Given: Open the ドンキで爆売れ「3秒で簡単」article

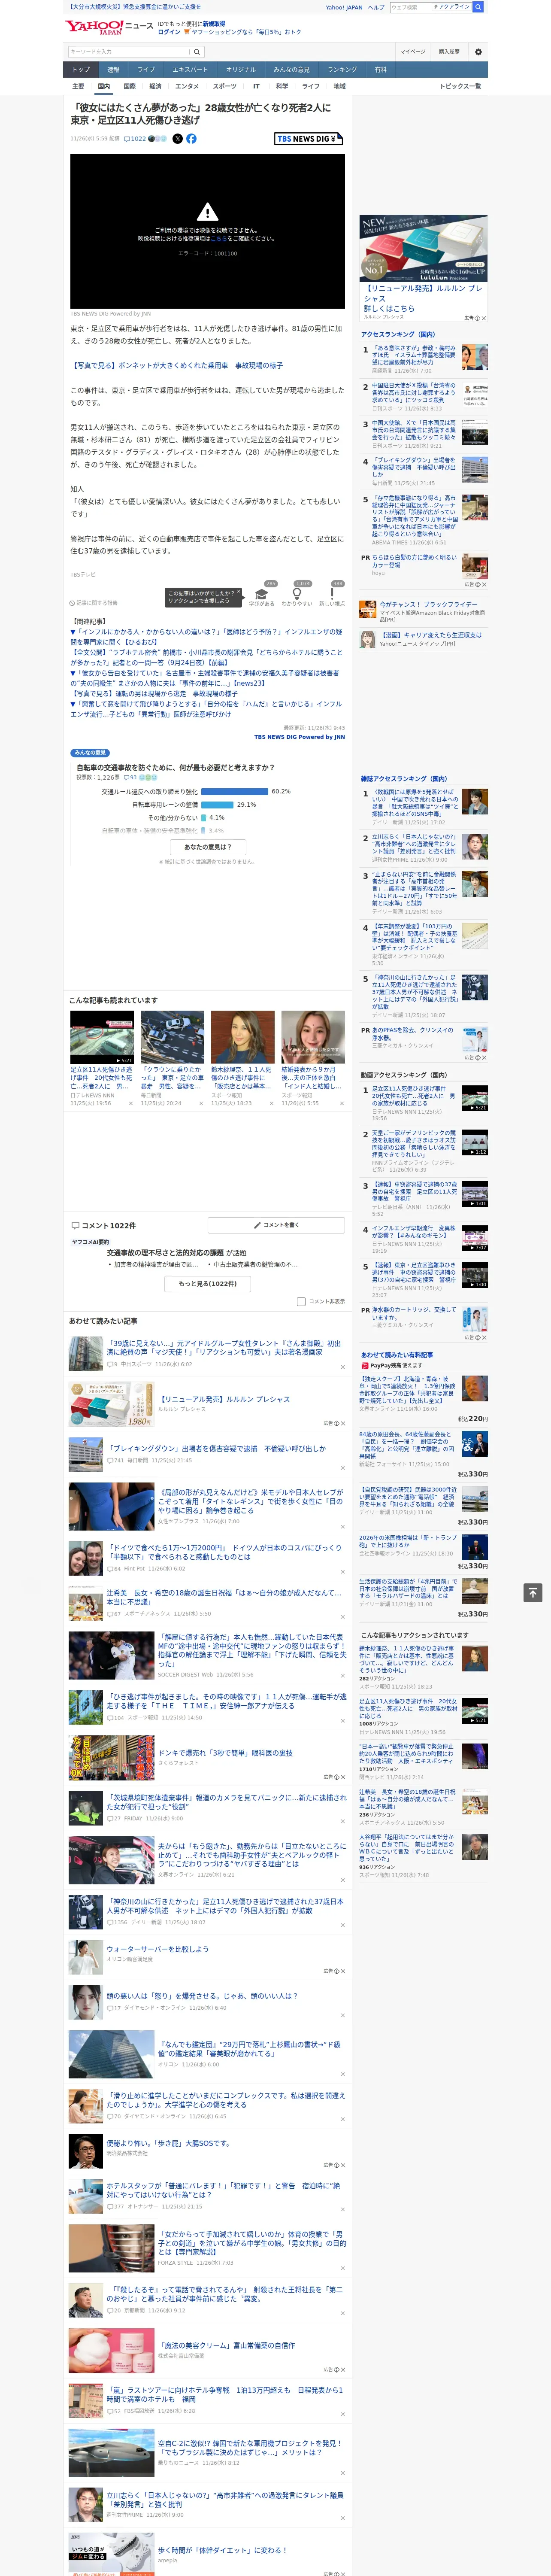Looking at the screenshot, I should point(225,1753).
